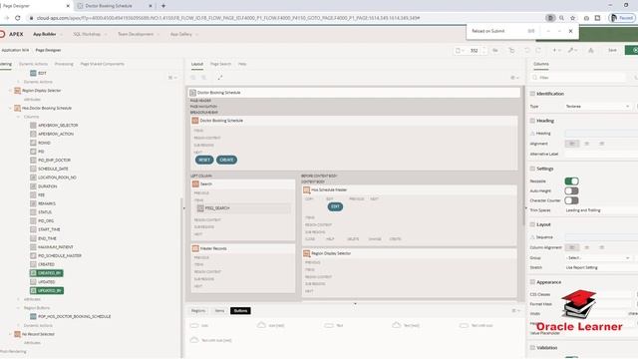The image size is (638, 359).
Task: Open a new browser tab with plus
Action: 163,6
